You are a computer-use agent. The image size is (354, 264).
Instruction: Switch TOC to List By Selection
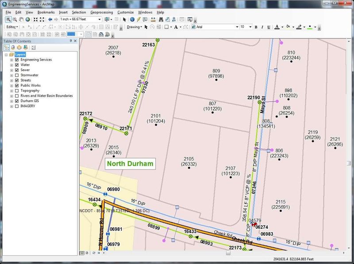point(26,48)
